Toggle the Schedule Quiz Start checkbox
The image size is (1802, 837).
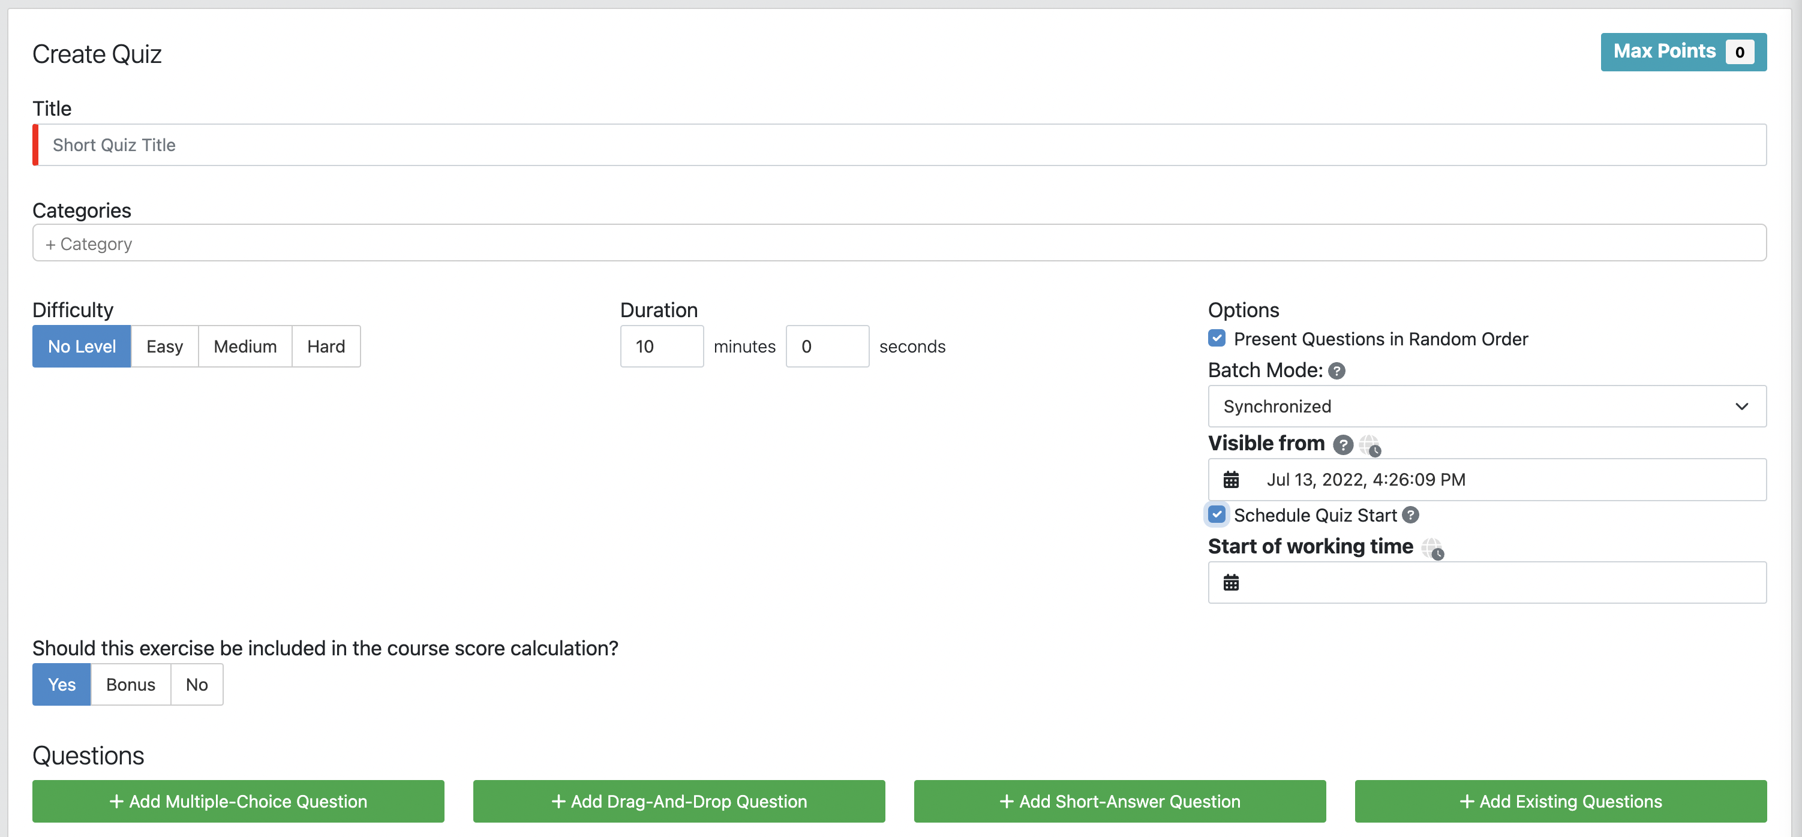click(1217, 514)
